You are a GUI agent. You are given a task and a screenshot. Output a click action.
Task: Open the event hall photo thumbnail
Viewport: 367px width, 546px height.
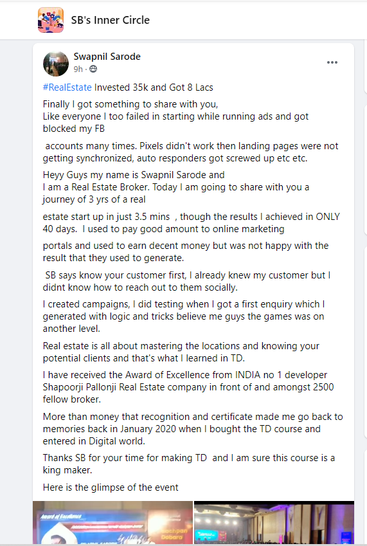tap(274, 522)
